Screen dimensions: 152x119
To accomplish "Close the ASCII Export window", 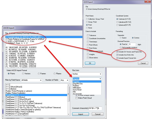I will [x=148, y=1].
